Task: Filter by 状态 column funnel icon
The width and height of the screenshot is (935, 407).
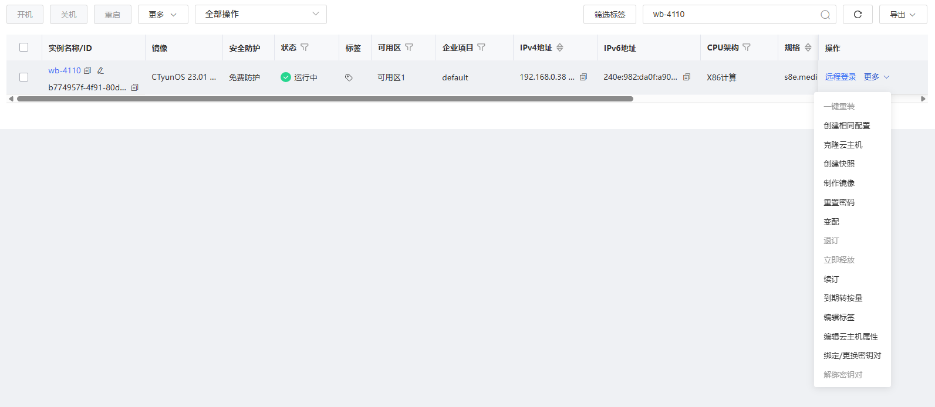Action: [x=305, y=48]
